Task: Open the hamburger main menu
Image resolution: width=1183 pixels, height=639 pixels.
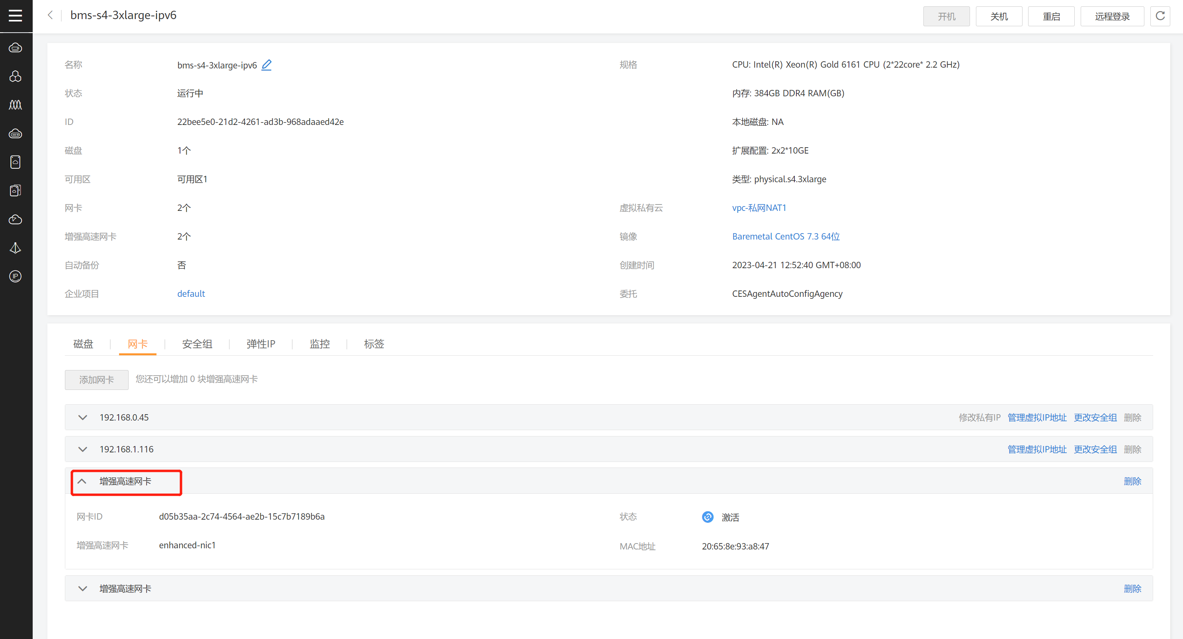Action: pos(16,16)
